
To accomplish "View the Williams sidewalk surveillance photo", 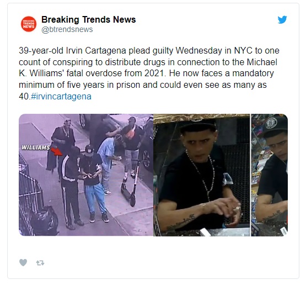I will pyautogui.click(x=86, y=175).
